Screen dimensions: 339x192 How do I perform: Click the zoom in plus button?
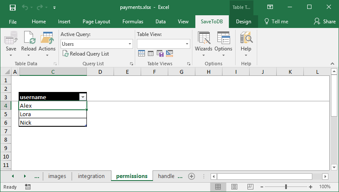click(x=311, y=187)
